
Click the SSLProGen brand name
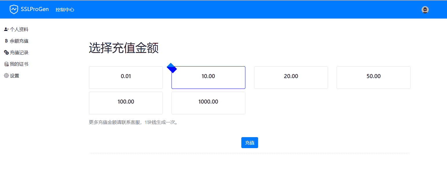tap(35, 10)
